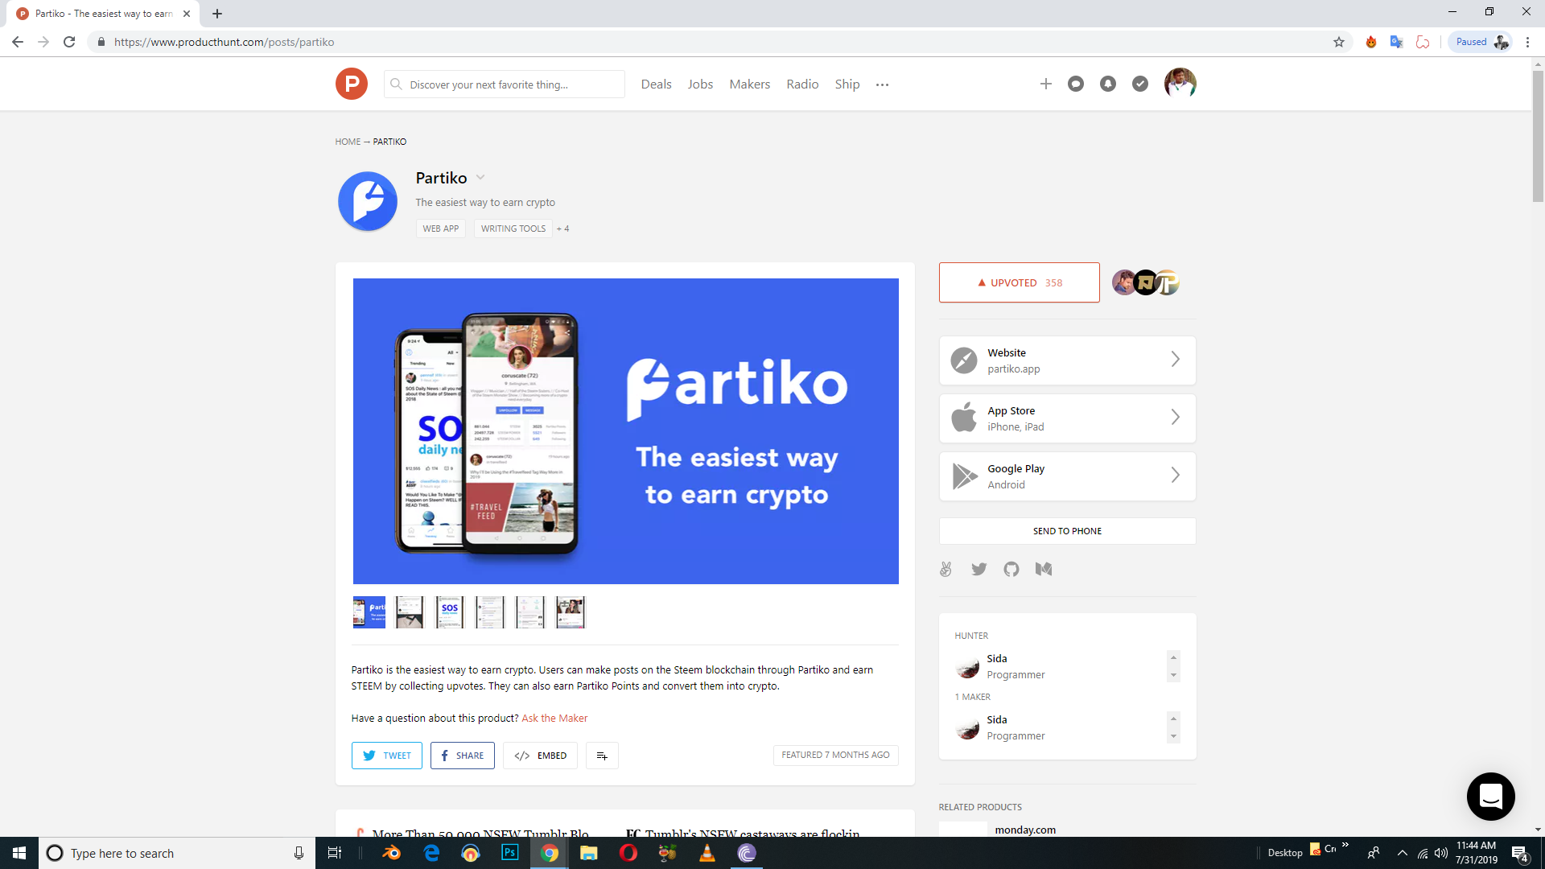This screenshot has width=1545, height=869.
Task: Click the Ask the Maker link
Action: pos(554,718)
